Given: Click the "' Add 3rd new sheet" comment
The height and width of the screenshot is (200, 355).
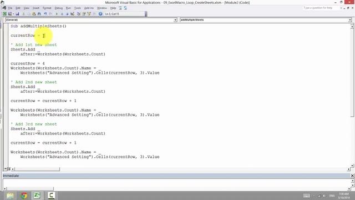Looking at the screenshot, I should (34, 124).
